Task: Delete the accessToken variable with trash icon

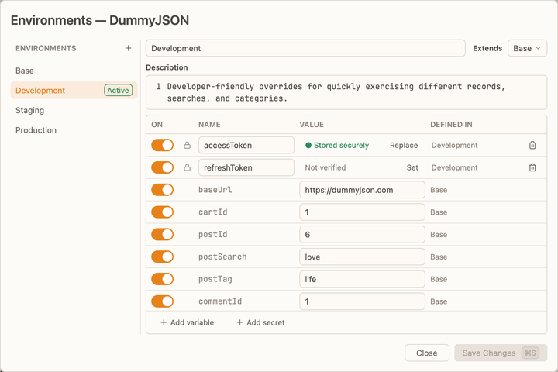Action: coord(532,145)
